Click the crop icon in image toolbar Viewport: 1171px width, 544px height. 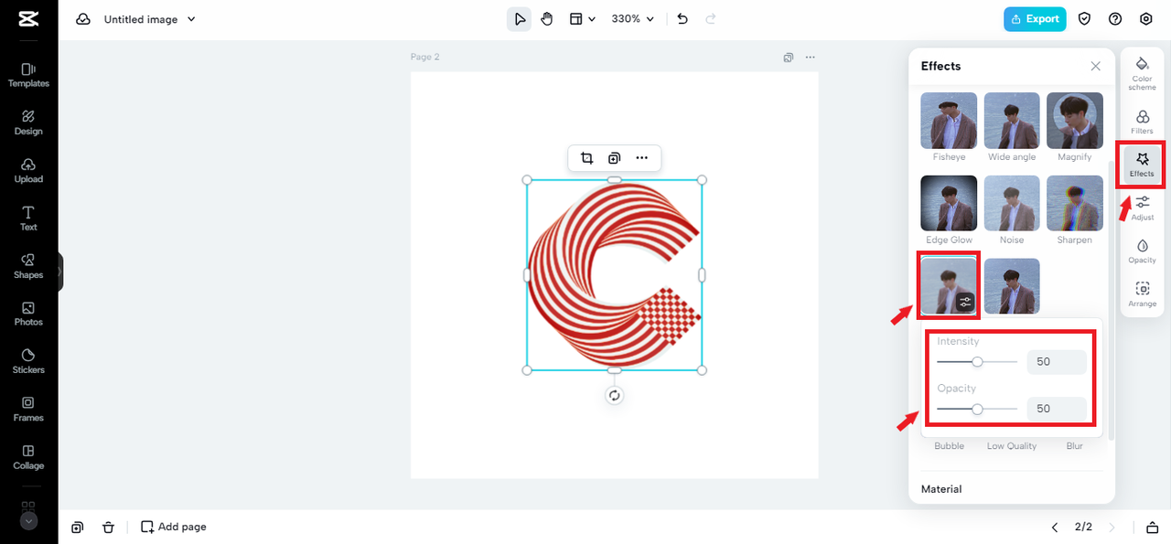coord(587,158)
